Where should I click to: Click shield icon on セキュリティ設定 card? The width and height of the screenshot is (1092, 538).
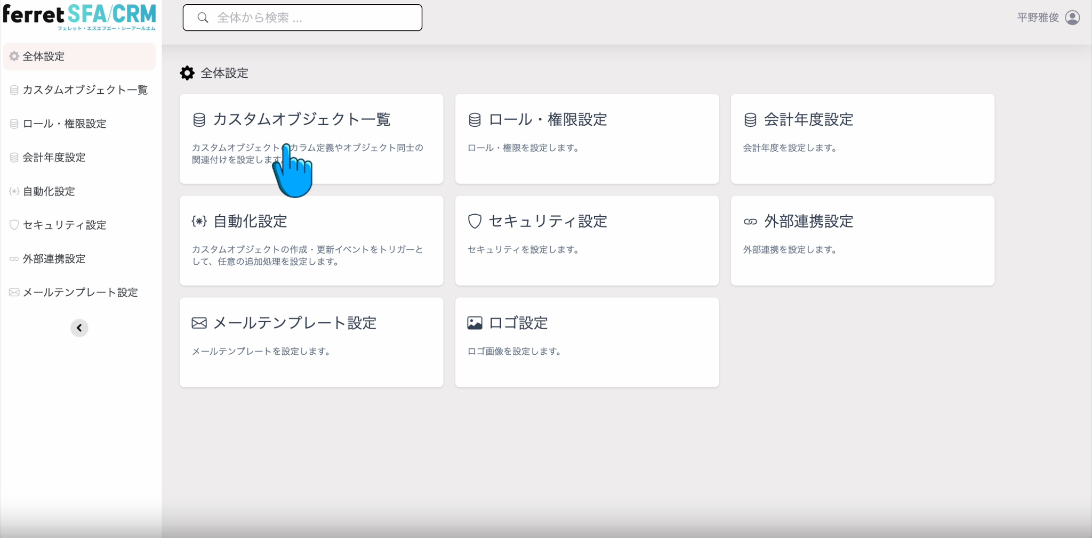[475, 221]
